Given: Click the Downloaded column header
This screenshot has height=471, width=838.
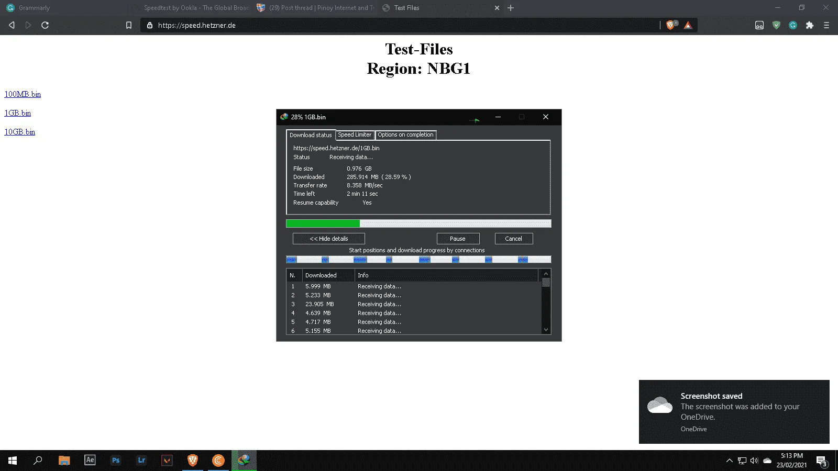Looking at the screenshot, I should (328, 275).
